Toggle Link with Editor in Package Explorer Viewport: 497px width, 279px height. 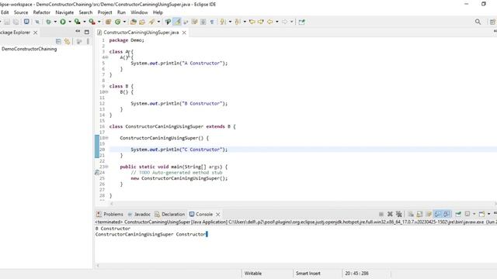67,41
